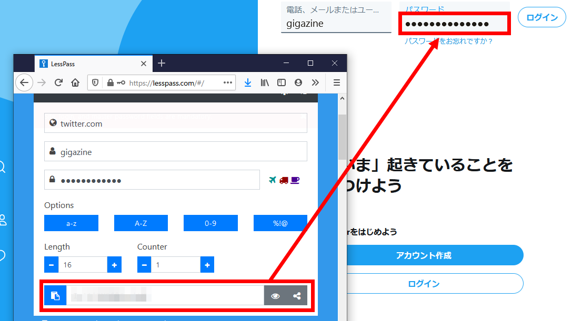This screenshot has height=321, width=572.
Task: Close the LessPass tab
Action: click(x=144, y=64)
